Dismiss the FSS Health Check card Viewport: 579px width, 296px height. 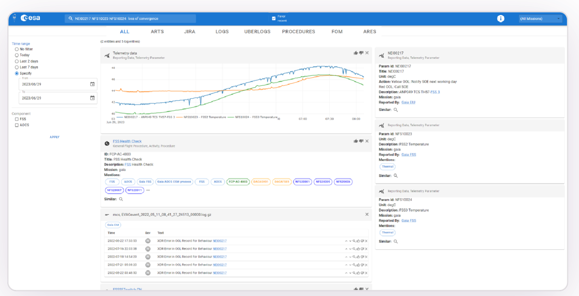point(367,141)
